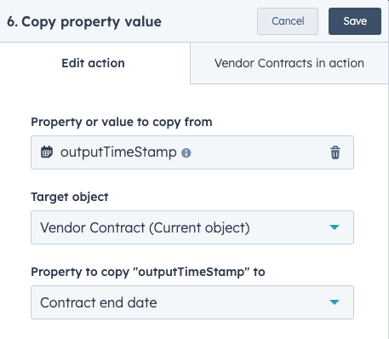Click the calendar icon before outputTimeStamp

click(47, 152)
